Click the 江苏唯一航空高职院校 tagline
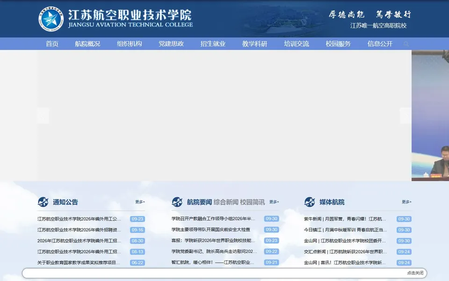 pos(378,25)
